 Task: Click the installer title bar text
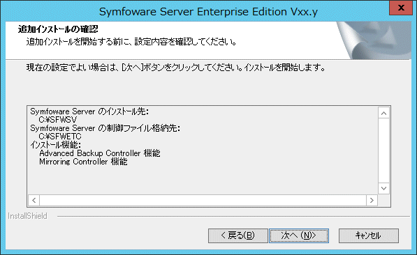point(208,12)
